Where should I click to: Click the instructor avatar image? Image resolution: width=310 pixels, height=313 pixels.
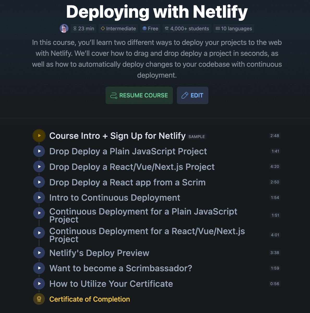[x=64, y=28]
